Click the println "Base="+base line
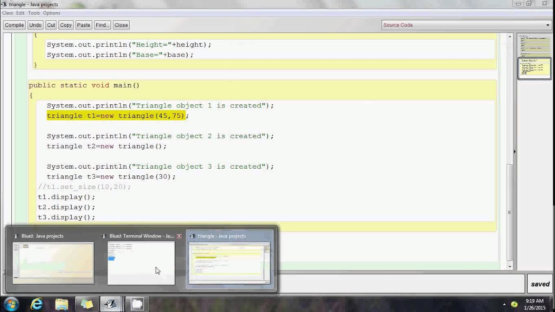555x312 pixels. click(120, 55)
